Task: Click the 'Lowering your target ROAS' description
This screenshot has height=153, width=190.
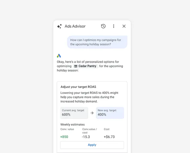Action: pos(89,97)
